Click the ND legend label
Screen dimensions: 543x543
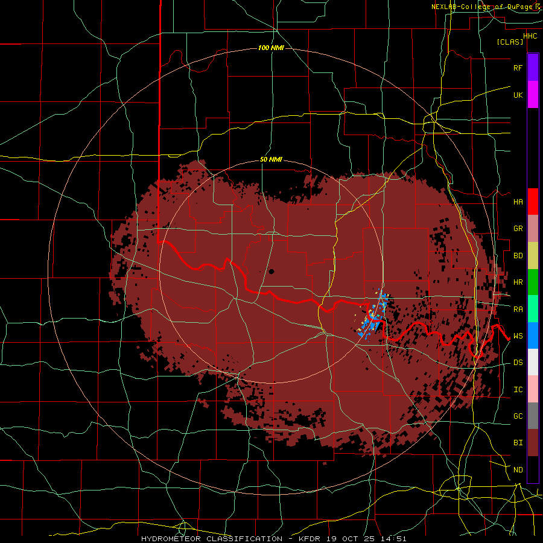tap(518, 470)
